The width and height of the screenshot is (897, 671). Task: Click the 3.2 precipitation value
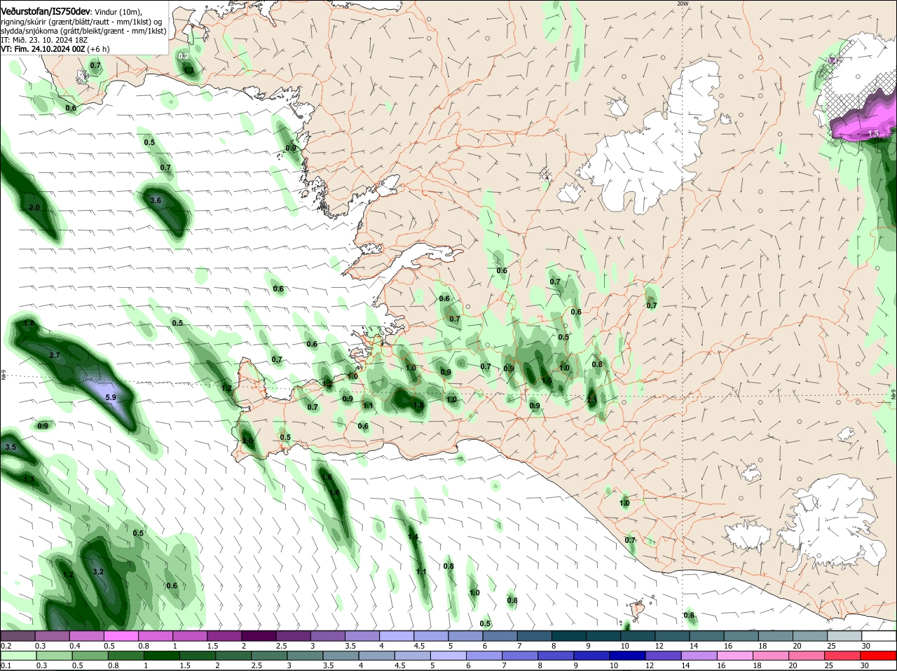tap(98, 572)
